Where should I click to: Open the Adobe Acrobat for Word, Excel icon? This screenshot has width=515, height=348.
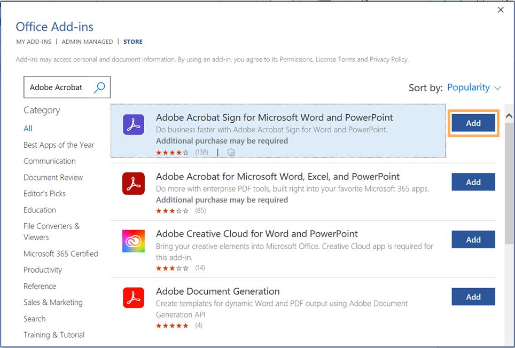134,184
